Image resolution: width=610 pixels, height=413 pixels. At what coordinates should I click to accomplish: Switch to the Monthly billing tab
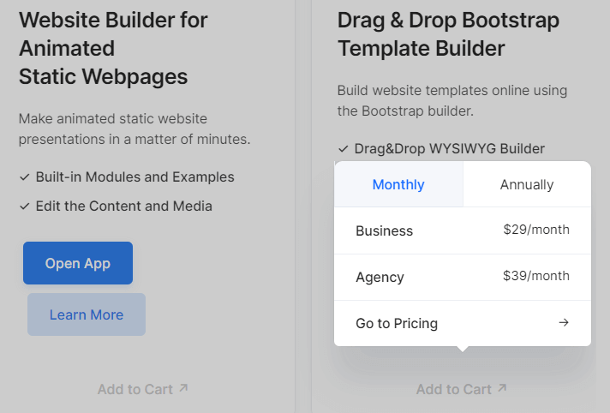[x=398, y=184]
